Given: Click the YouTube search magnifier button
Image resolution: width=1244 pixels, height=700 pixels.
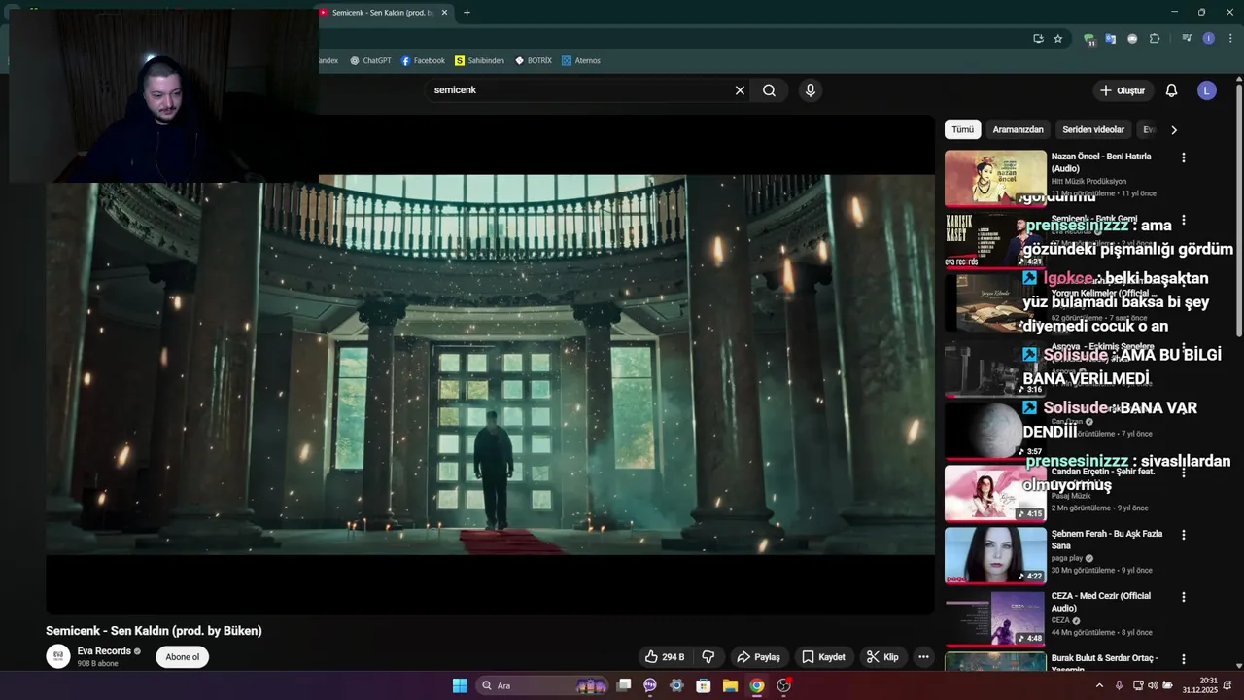Looking at the screenshot, I should click(769, 90).
